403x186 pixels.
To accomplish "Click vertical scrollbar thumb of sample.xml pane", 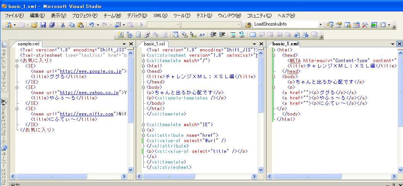I will (x=130, y=89).
